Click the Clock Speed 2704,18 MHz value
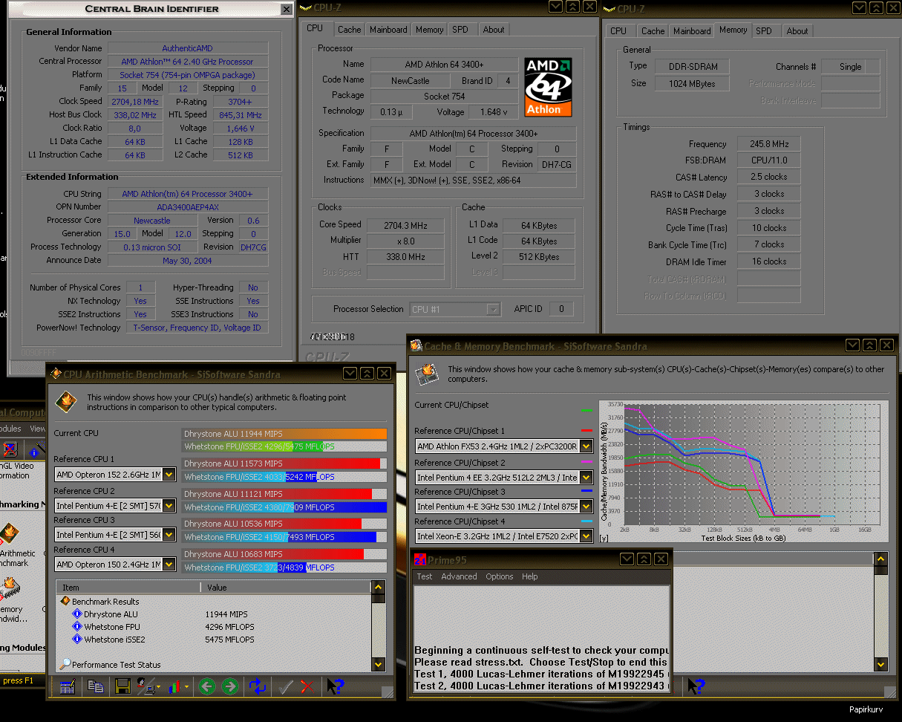This screenshot has width=902, height=722. [x=135, y=101]
